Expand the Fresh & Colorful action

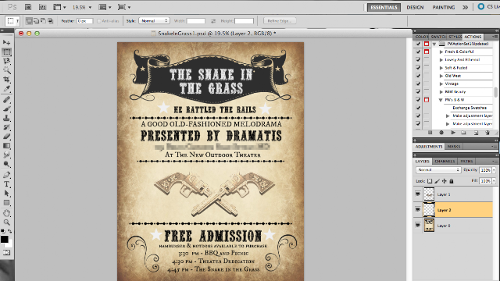pyautogui.click(x=441, y=52)
